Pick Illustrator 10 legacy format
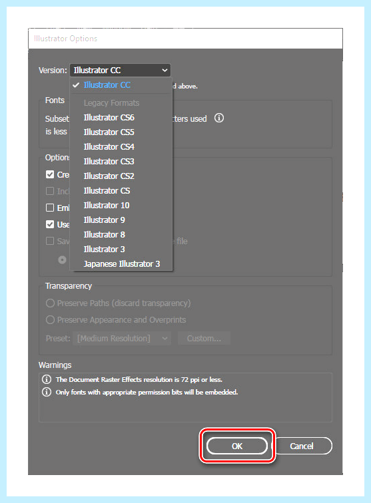The height and width of the screenshot is (503, 371). click(121, 206)
